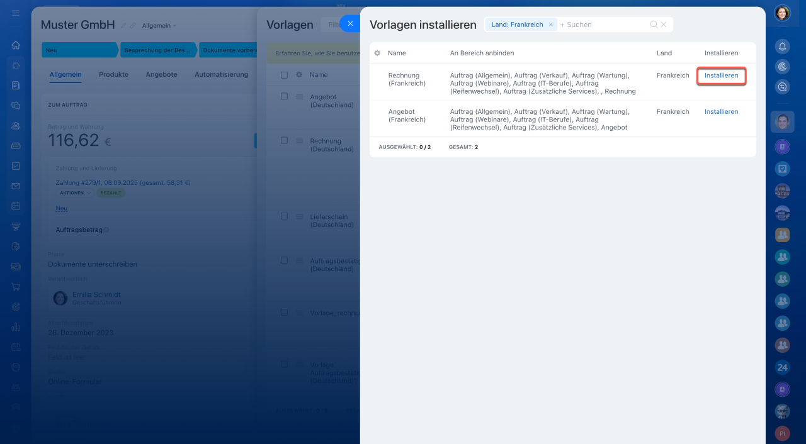Open the number 24 chat in right panel
The height and width of the screenshot is (444, 806).
pos(782,367)
